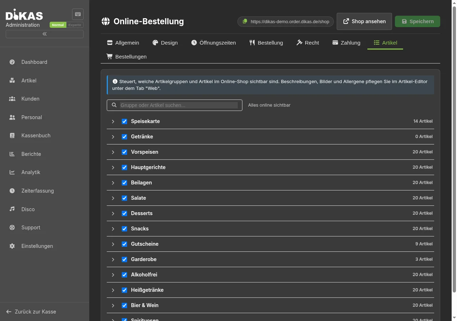Click the Einstellungen gear icon in sidebar
The image size is (457, 321).
coord(12,246)
